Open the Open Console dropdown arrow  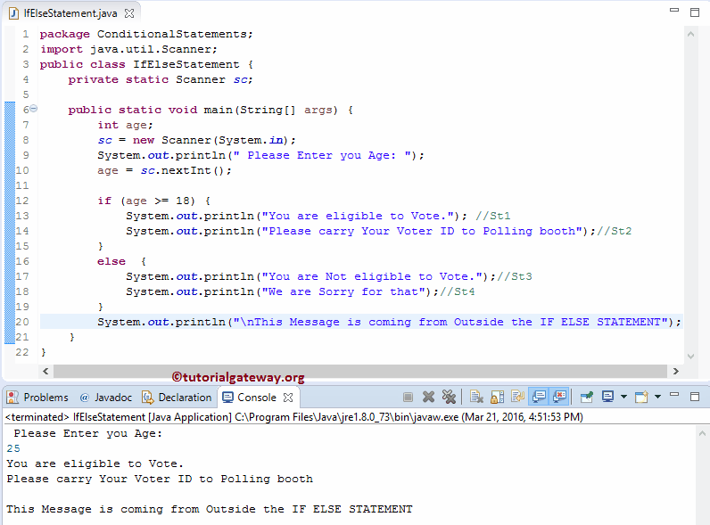coord(657,397)
